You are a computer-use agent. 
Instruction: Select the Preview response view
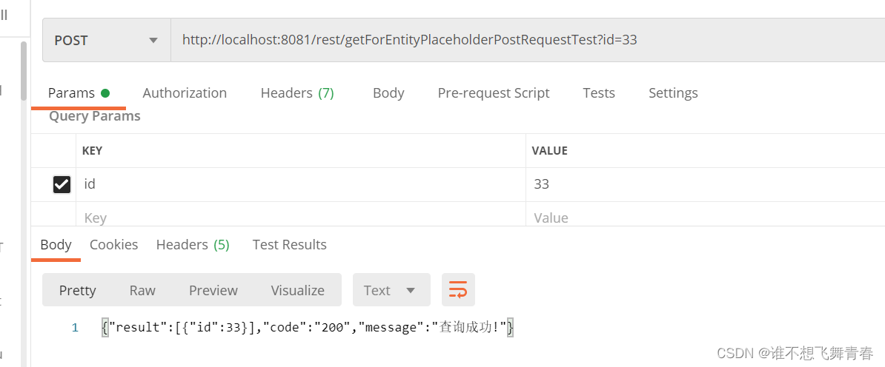213,290
